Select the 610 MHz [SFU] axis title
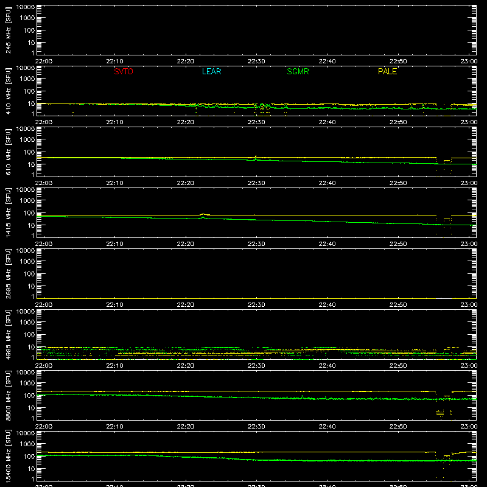This screenshot has width=487, height=487. click(9, 152)
